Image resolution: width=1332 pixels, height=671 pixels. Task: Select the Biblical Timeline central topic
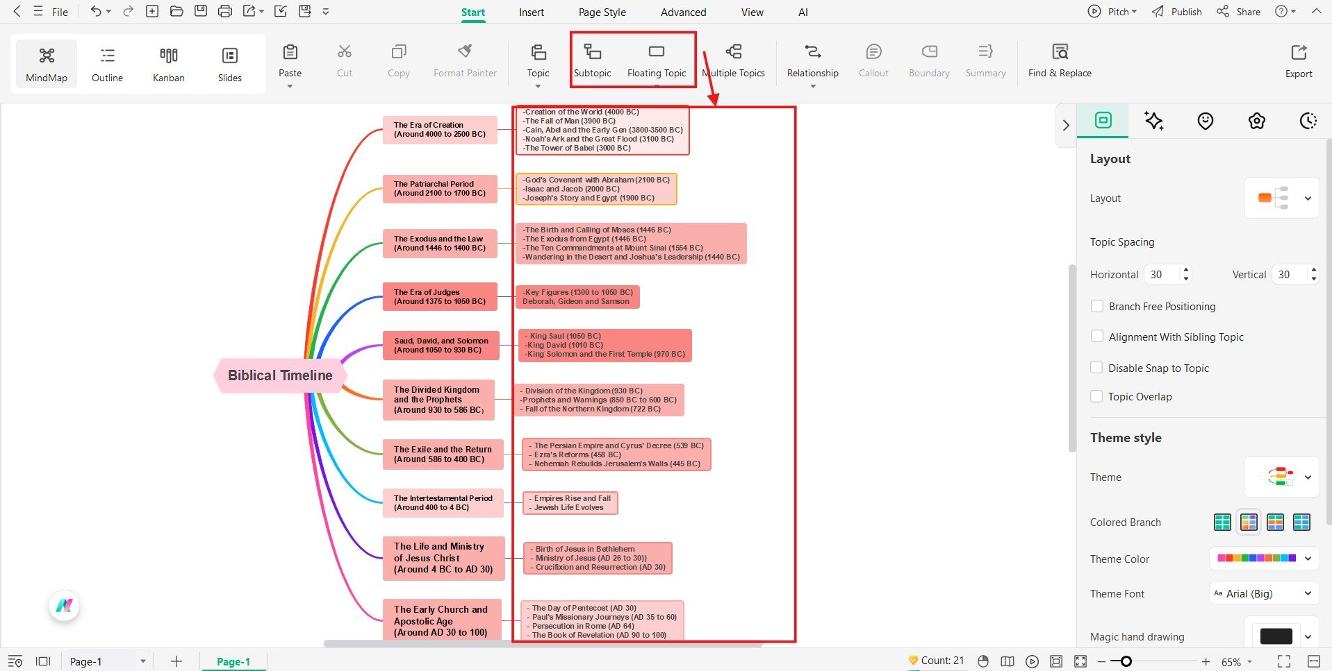click(x=280, y=375)
